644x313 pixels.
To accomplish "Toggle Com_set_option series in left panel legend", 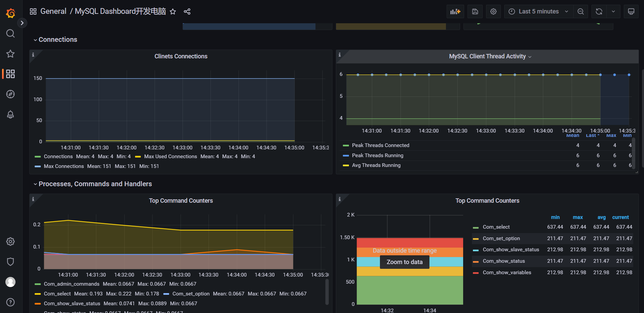I will [191, 294].
